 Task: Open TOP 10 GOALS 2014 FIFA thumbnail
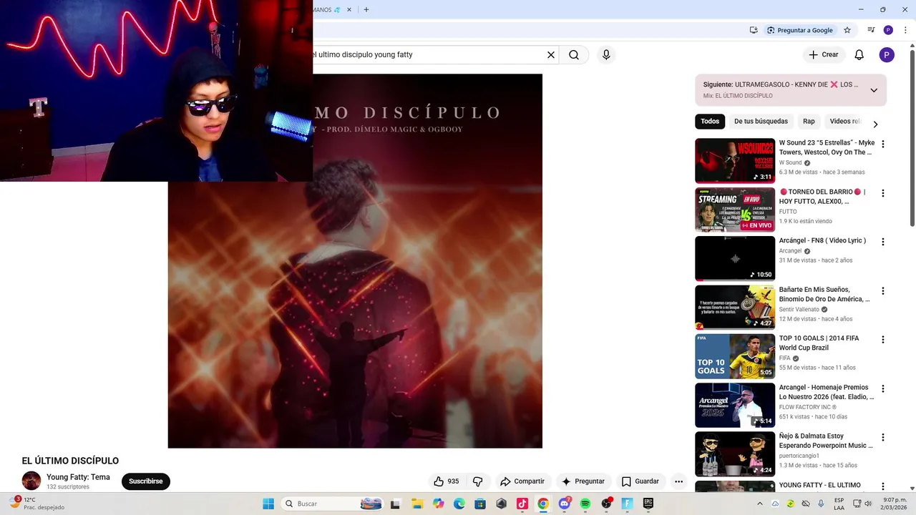[x=735, y=356]
